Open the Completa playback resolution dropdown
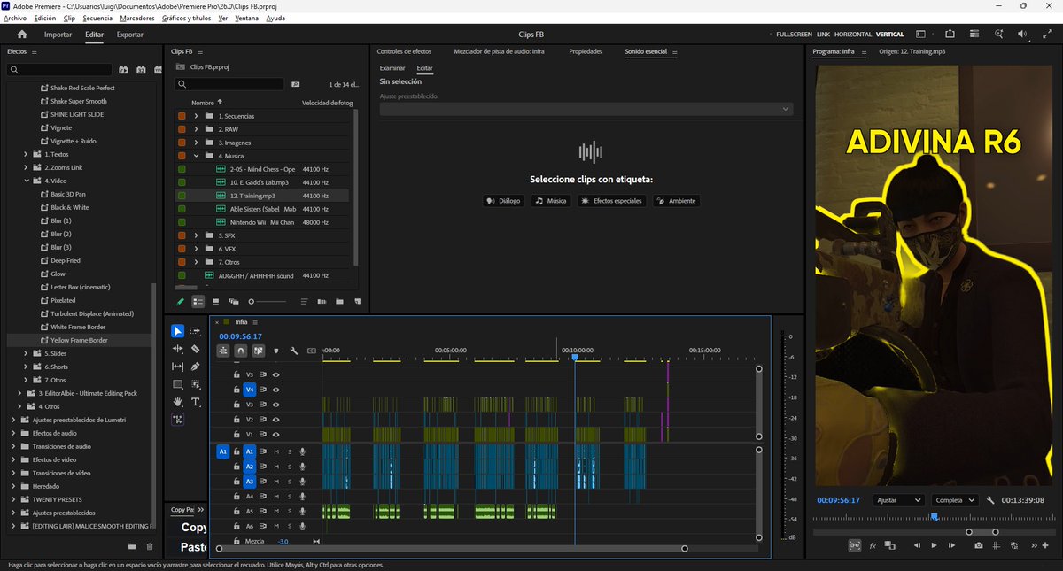1063x571 pixels. pos(955,500)
